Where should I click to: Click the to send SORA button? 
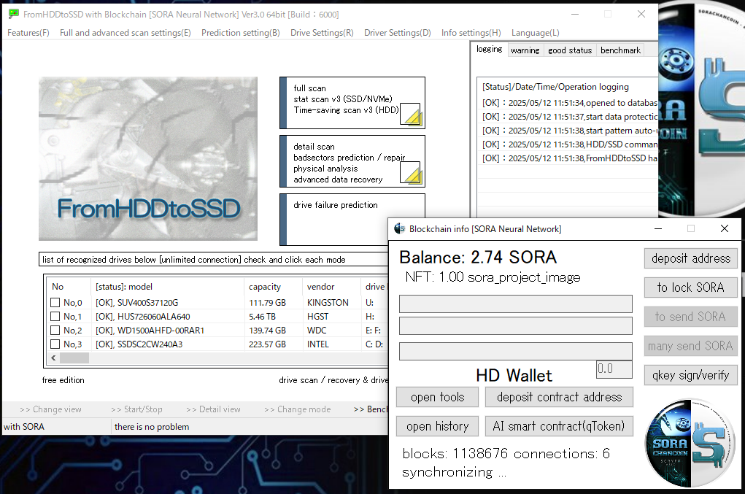point(691,317)
